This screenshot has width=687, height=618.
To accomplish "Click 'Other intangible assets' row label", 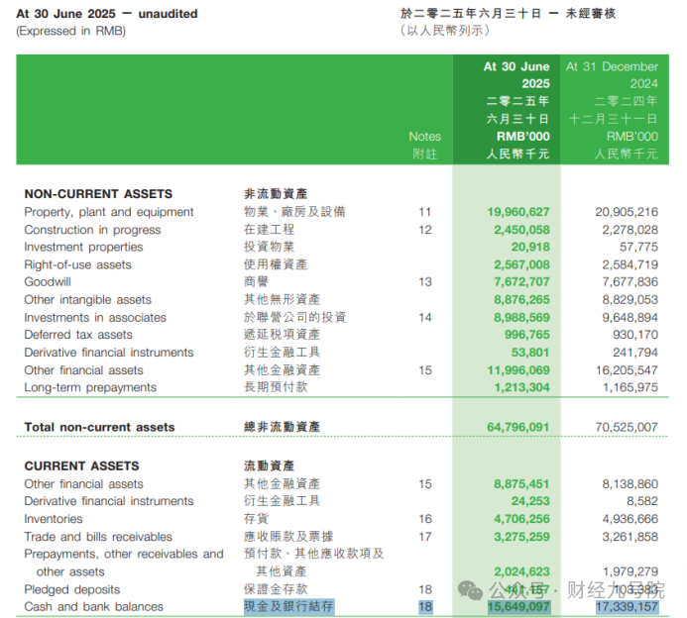I will 87,300.
